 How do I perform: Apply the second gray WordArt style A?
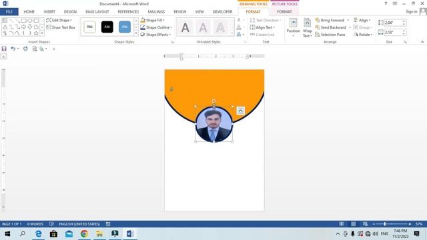click(x=203, y=27)
